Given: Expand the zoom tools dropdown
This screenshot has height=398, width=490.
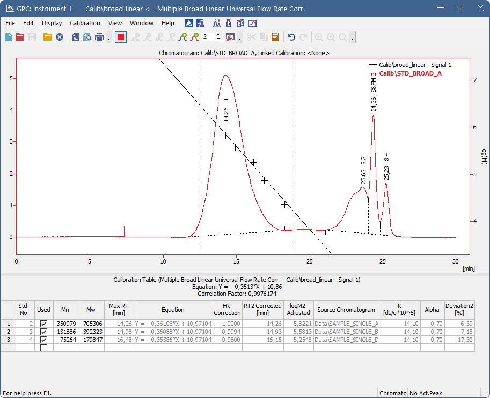Looking at the screenshot, I should 353,38.
